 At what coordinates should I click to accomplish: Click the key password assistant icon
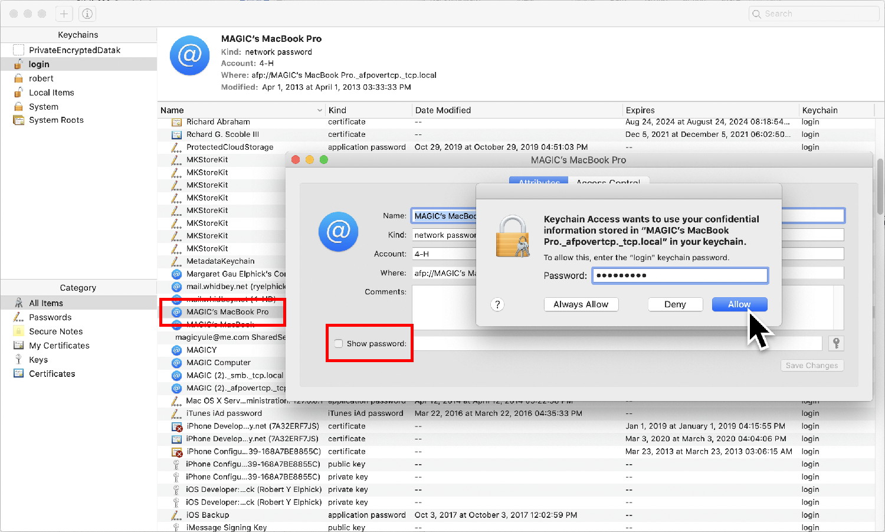coord(836,343)
